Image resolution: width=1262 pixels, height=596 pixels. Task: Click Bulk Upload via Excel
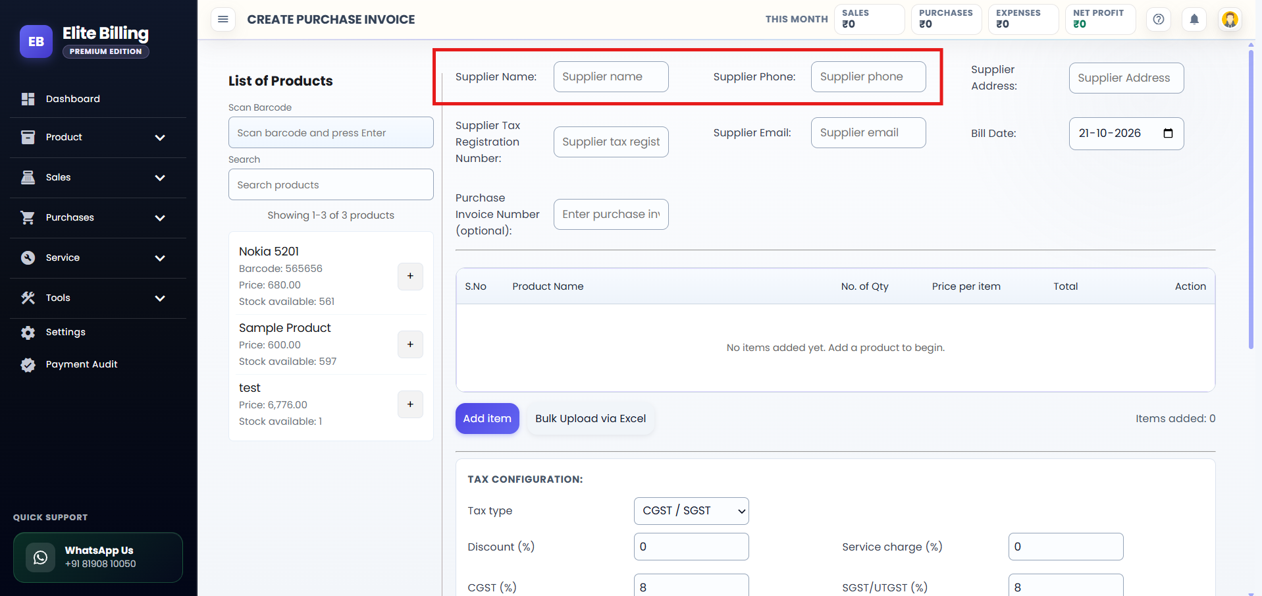click(591, 418)
